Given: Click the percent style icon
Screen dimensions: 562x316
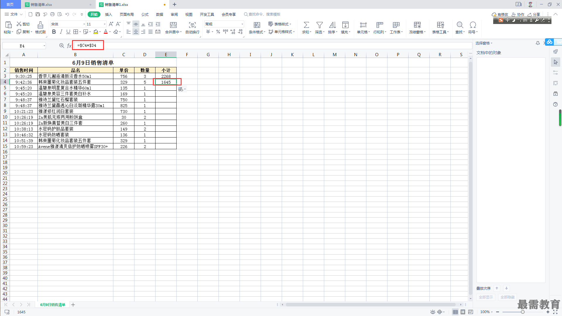Looking at the screenshot, I should pyautogui.click(x=218, y=32).
